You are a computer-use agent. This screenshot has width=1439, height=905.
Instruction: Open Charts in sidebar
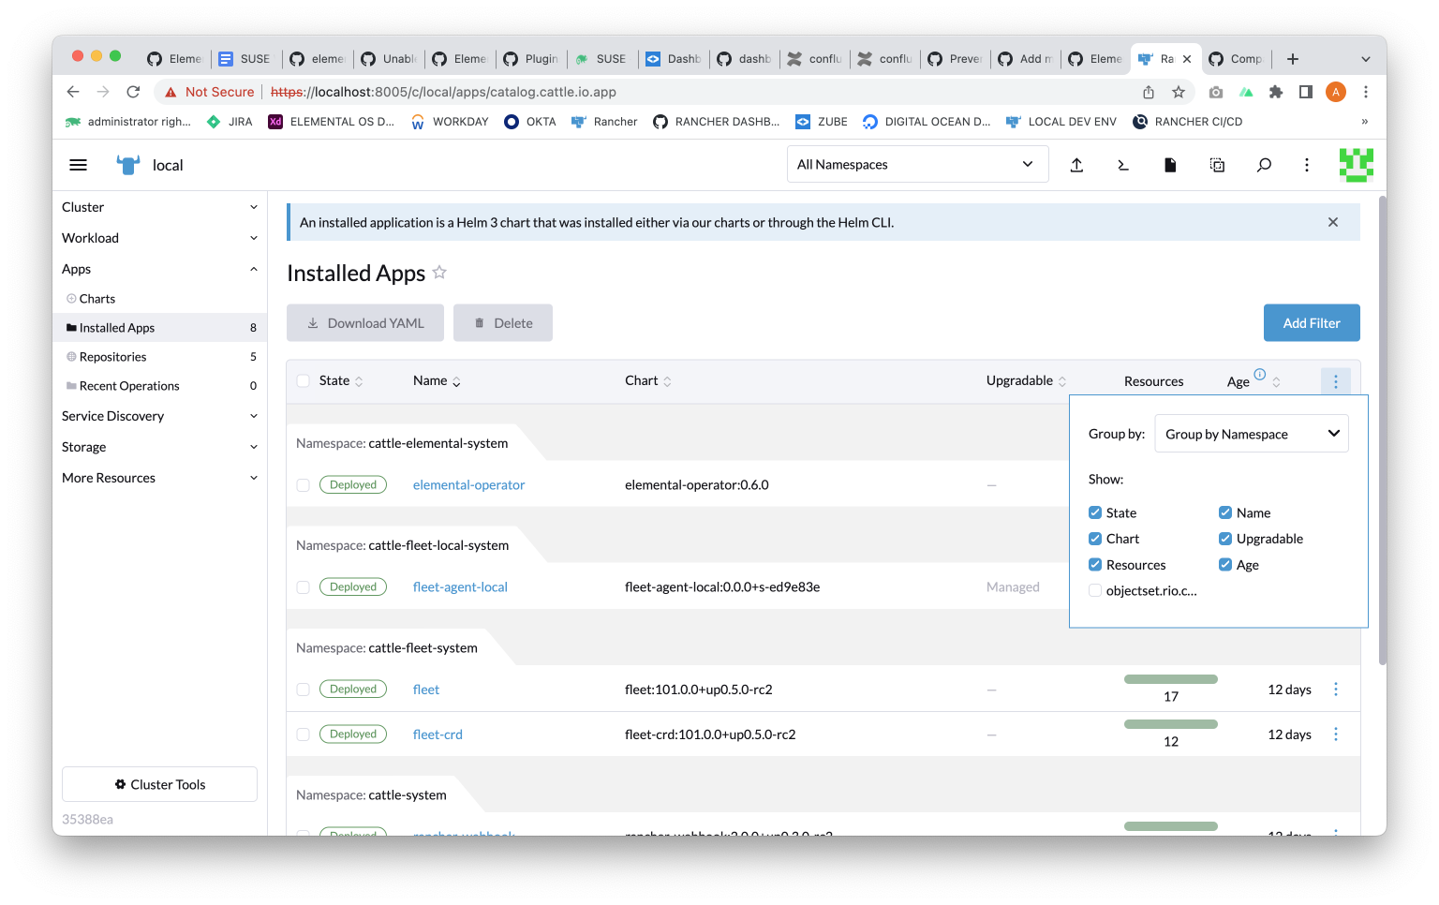click(x=159, y=299)
